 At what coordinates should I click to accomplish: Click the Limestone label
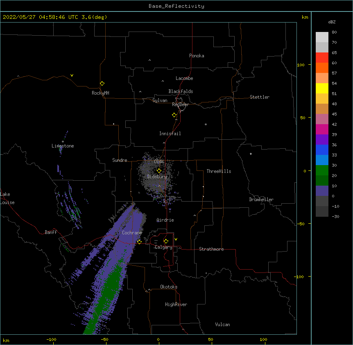point(63,146)
